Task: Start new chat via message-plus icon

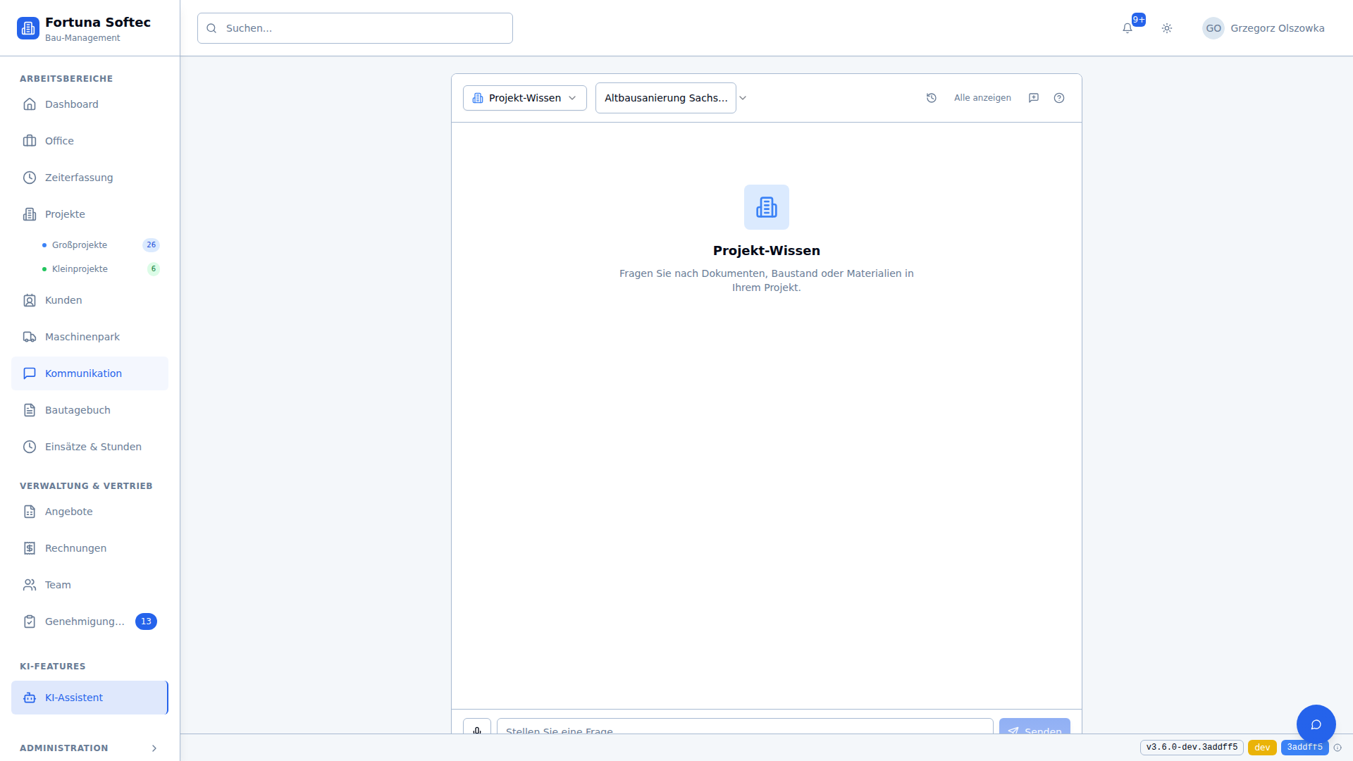Action: pyautogui.click(x=1034, y=98)
